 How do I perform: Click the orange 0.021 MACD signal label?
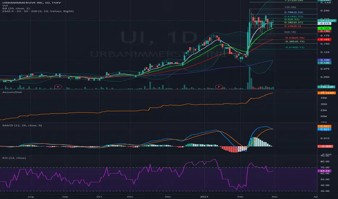(x=325, y=126)
